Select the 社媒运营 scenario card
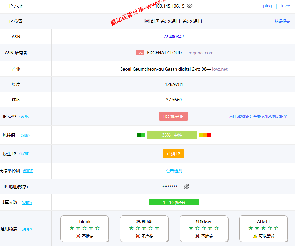The image size is (295, 246). tap(204, 229)
